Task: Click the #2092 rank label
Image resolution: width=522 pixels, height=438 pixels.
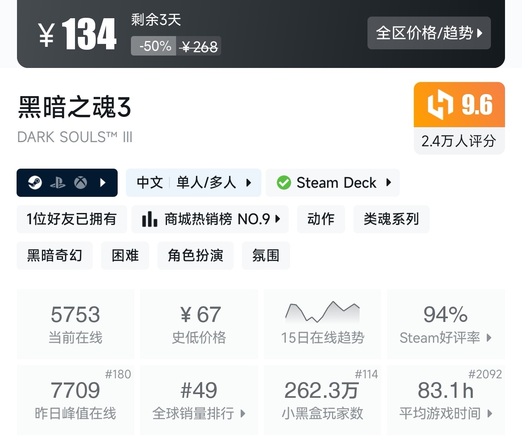Action: coord(485,374)
